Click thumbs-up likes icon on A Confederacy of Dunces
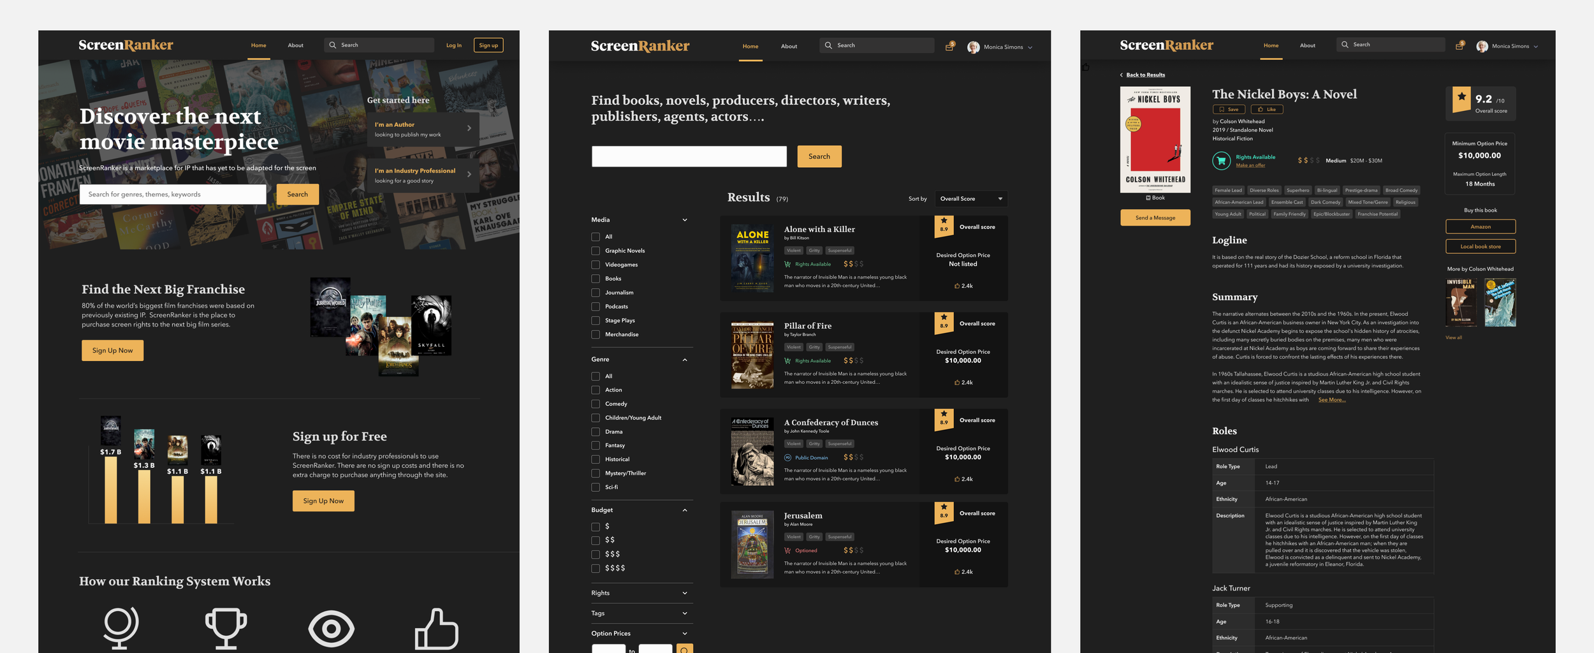 [957, 479]
